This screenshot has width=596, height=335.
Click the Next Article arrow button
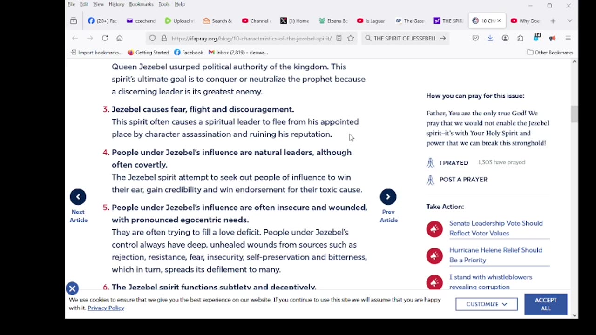click(x=78, y=197)
